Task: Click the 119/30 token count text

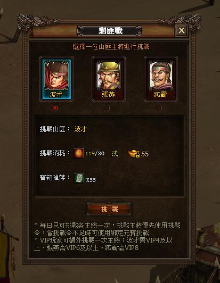Action: (95, 153)
